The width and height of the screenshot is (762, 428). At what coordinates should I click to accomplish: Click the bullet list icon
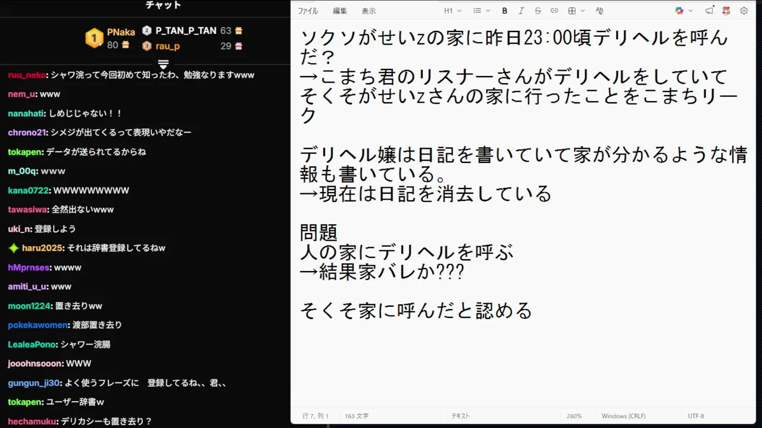click(x=477, y=11)
